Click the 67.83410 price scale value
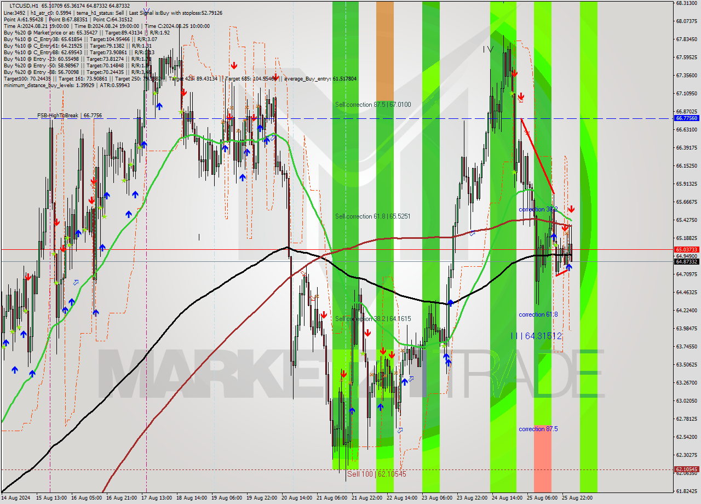The width and height of the screenshot is (701, 504). click(687, 39)
